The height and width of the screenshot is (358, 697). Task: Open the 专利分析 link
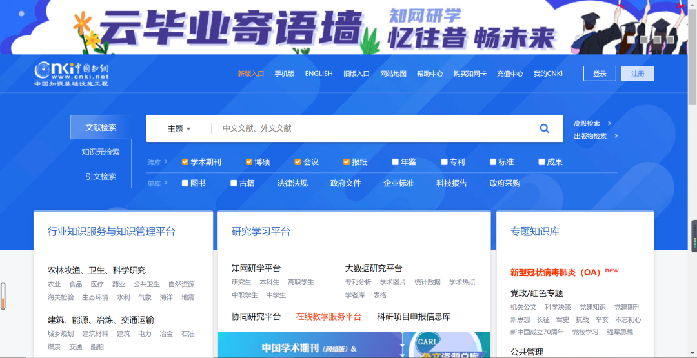[x=358, y=282]
